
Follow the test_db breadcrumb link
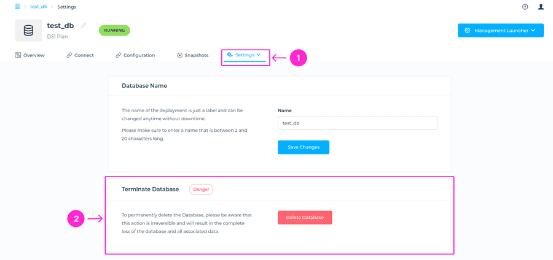click(x=38, y=7)
